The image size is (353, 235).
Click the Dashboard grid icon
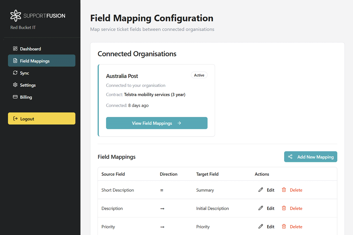pyautogui.click(x=15, y=49)
